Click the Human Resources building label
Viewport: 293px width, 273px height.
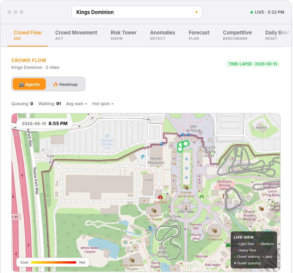[x=156, y=161]
